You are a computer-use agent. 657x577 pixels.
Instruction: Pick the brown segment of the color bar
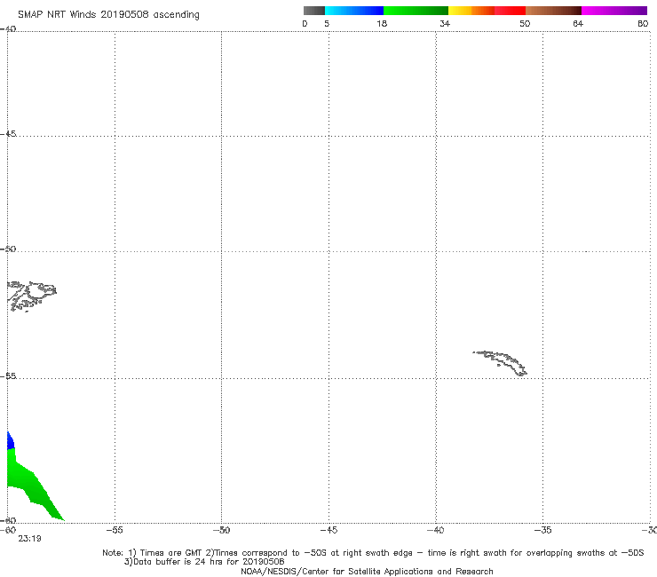point(553,11)
